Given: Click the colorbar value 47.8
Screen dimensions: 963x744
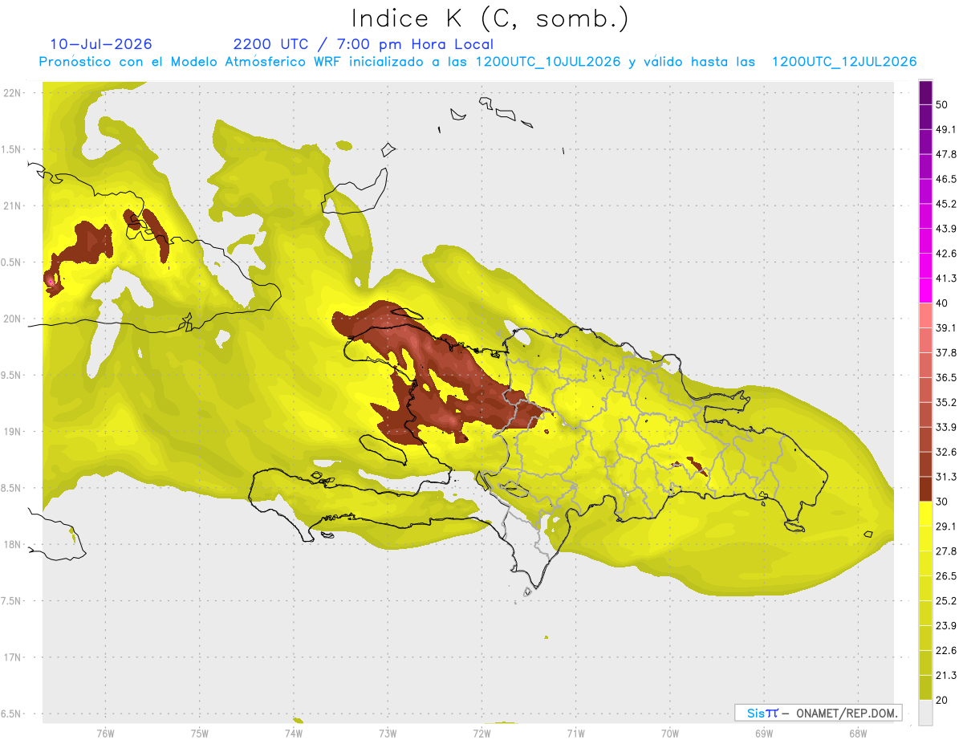Looking at the screenshot, I should 946,154.
